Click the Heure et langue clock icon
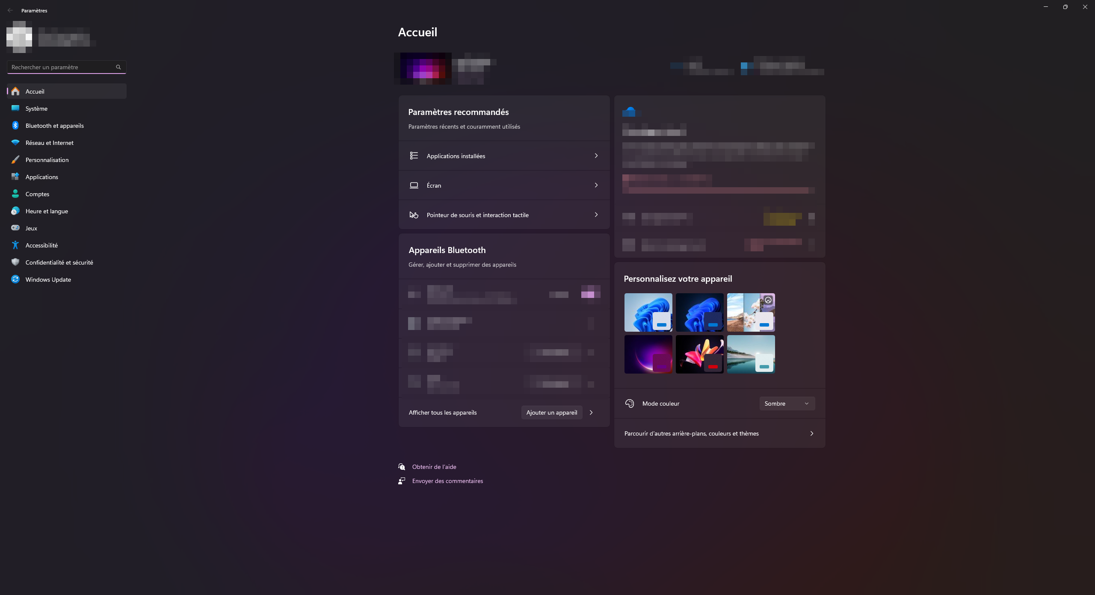This screenshot has height=595, width=1095. [x=15, y=211]
